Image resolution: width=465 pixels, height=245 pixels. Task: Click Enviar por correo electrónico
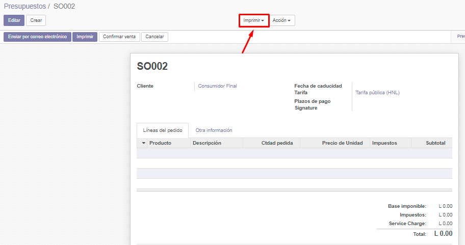[37, 37]
